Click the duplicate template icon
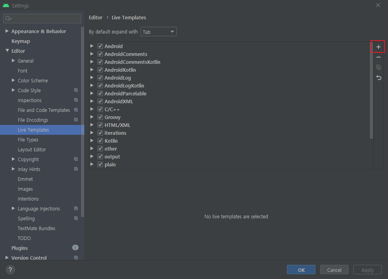 tap(379, 67)
